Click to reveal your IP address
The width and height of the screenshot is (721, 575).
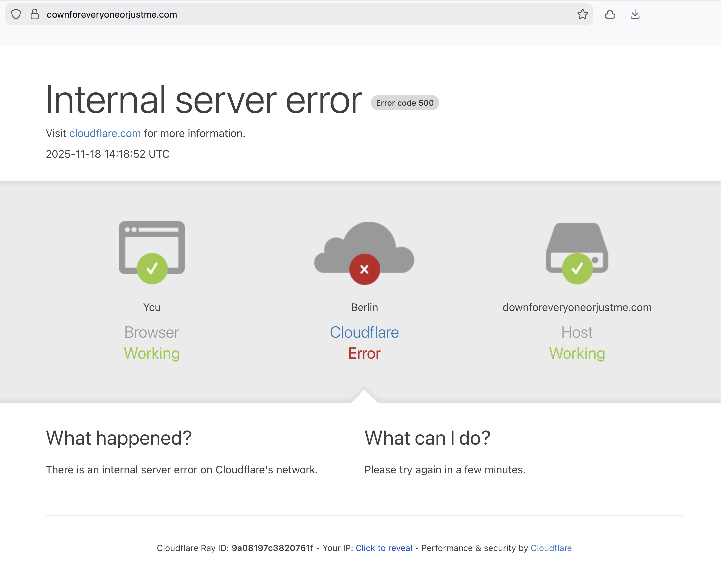383,548
